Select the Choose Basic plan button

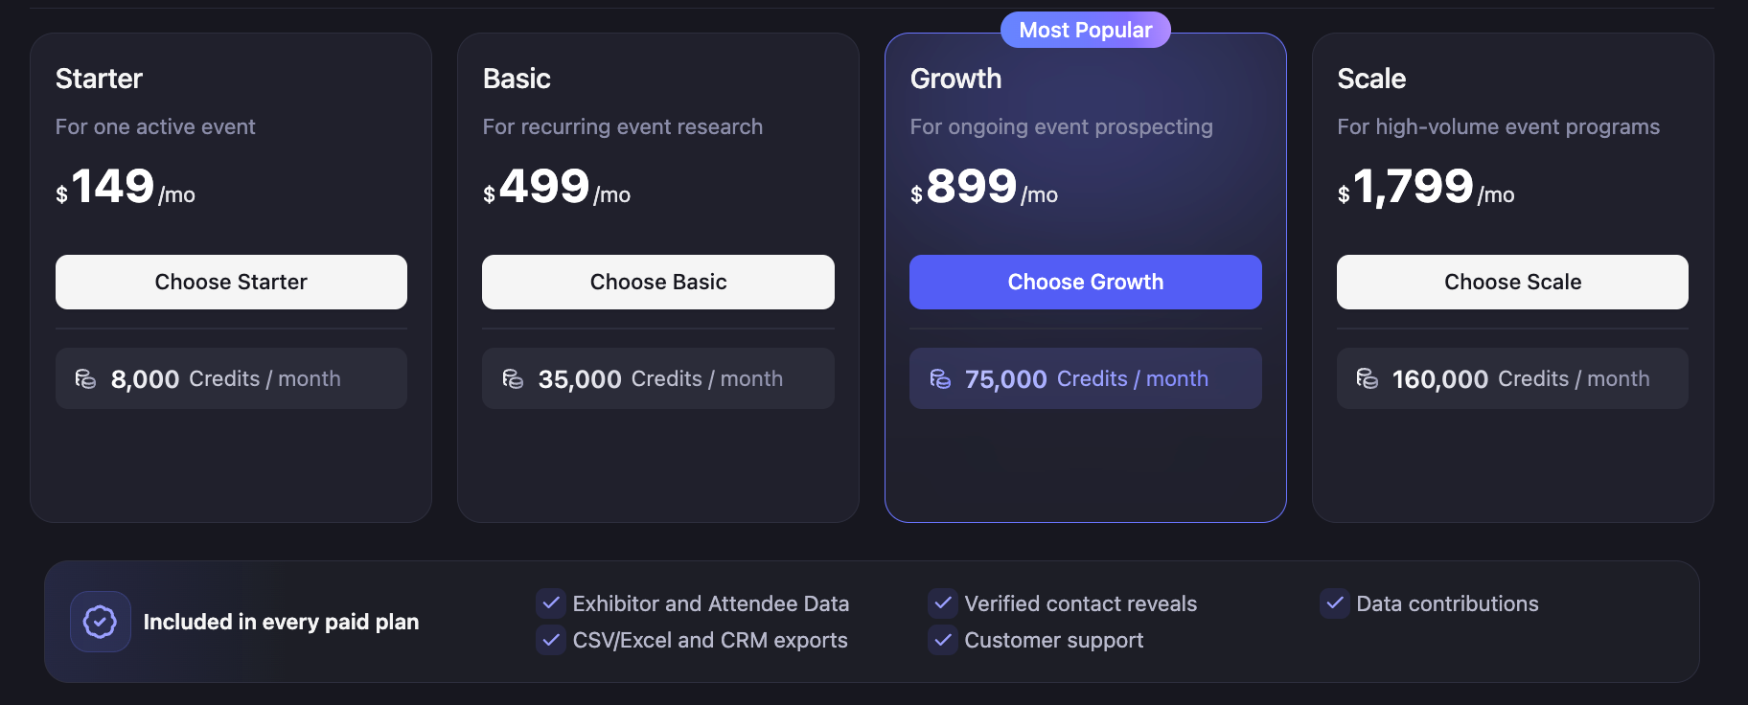coord(658,282)
